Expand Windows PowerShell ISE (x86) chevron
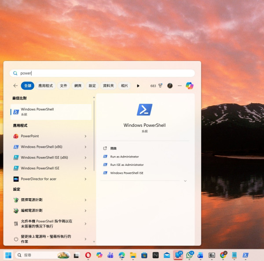Image resolution: width=264 pixels, height=261 pixels. pyautogui.click(x=85, y=157)
